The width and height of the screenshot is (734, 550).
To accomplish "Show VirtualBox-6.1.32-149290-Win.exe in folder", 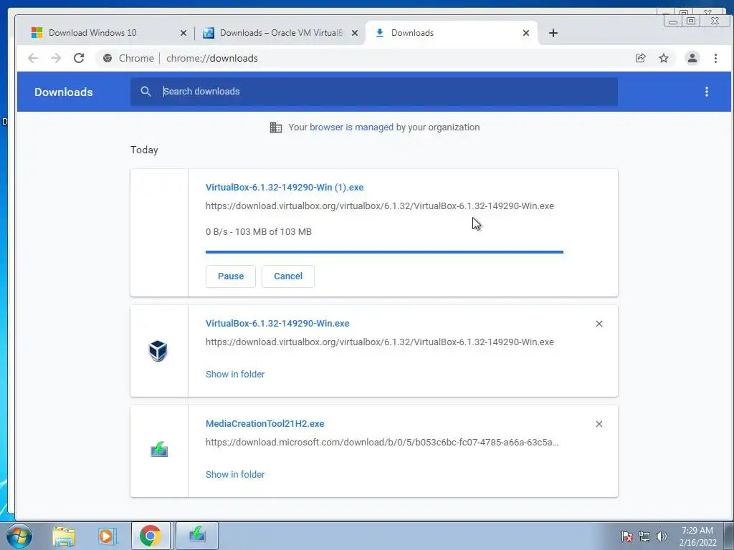I will [x=235, y=374].
